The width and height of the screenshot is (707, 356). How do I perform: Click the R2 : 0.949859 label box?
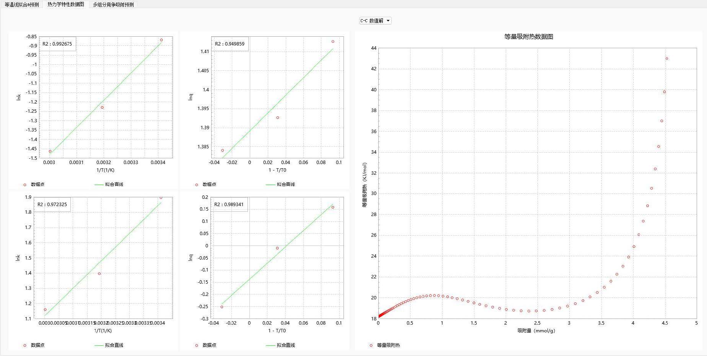point(230,44)
